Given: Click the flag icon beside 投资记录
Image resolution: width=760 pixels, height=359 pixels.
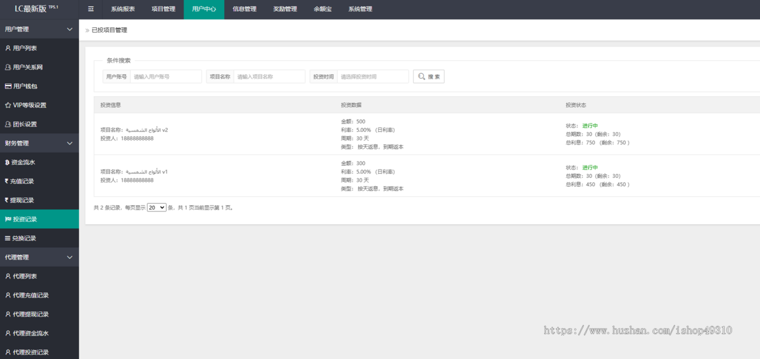Looking at the screenshot, I should pyautogui.click(x=8, y=219).
